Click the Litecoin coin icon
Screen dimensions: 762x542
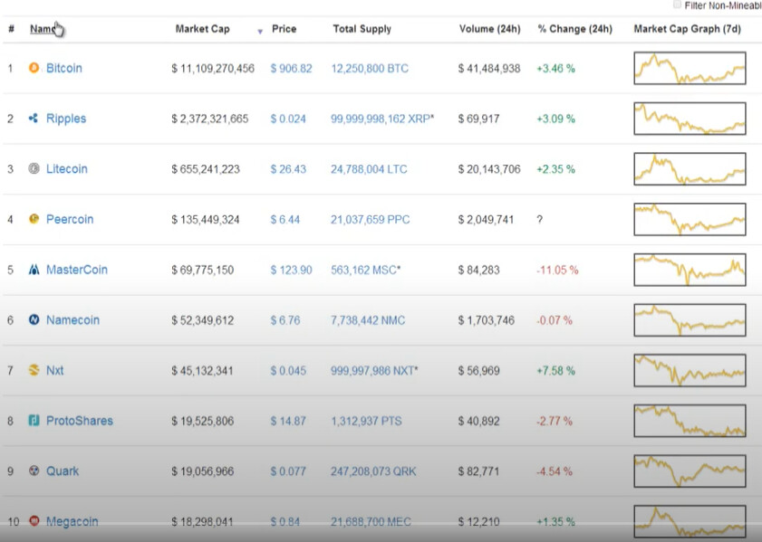click(x=34, y=168)
